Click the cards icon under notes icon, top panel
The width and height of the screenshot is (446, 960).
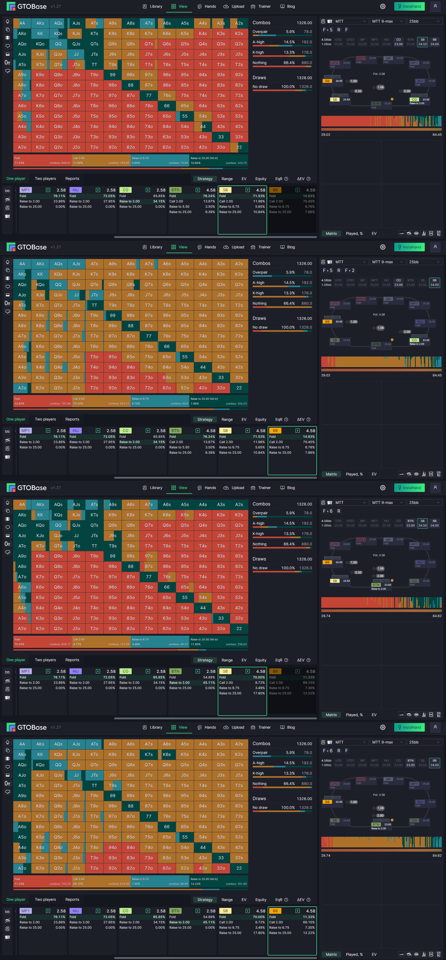7,216
